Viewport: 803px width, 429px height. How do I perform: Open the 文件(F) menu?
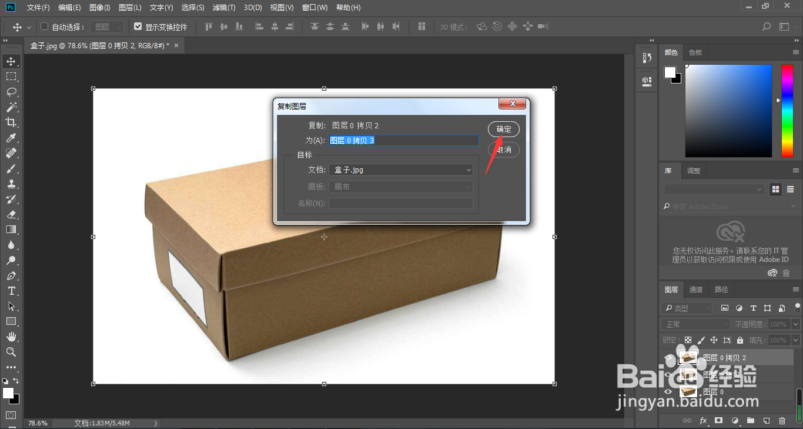coord(38,8)
